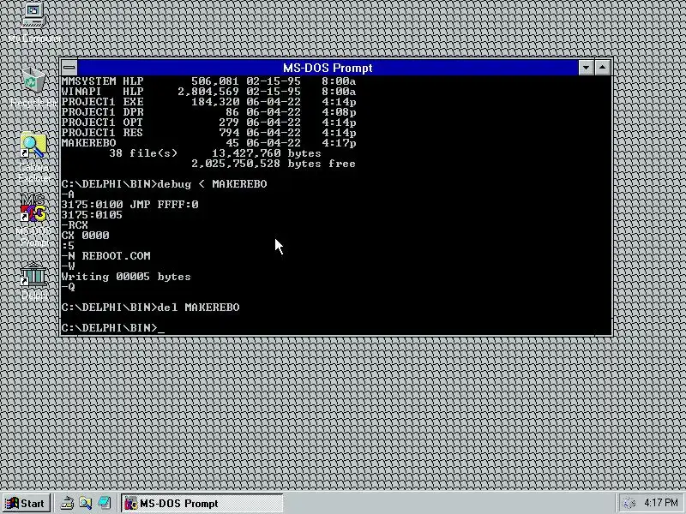Click the '-N REBOOT.COM' line

point(105,256)
